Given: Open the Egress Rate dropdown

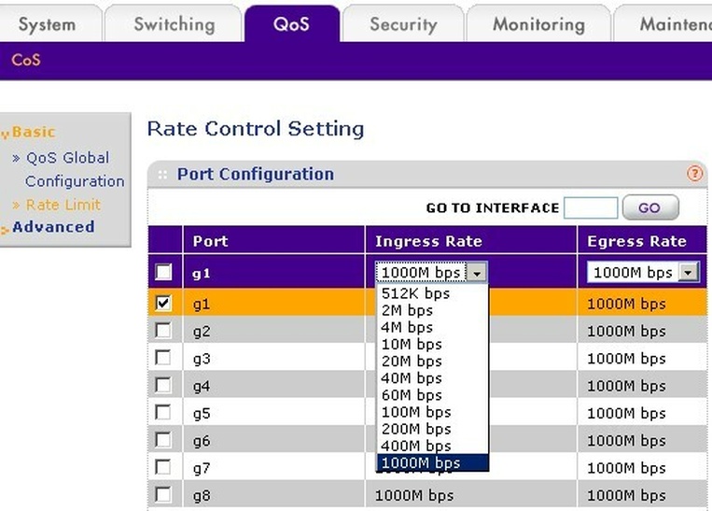Looking at the screenshot, I should (689, 273).
